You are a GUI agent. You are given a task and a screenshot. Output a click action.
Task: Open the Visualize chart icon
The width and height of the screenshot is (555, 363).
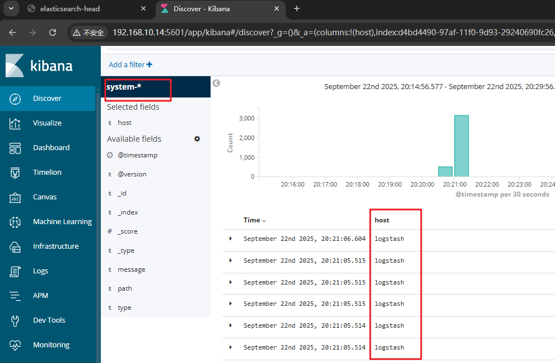coord(15,123)
